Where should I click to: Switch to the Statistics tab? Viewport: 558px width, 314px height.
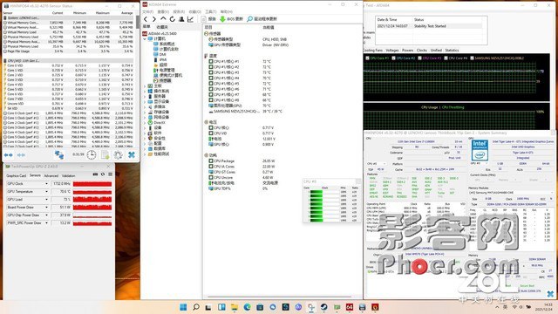coord(452,51)
